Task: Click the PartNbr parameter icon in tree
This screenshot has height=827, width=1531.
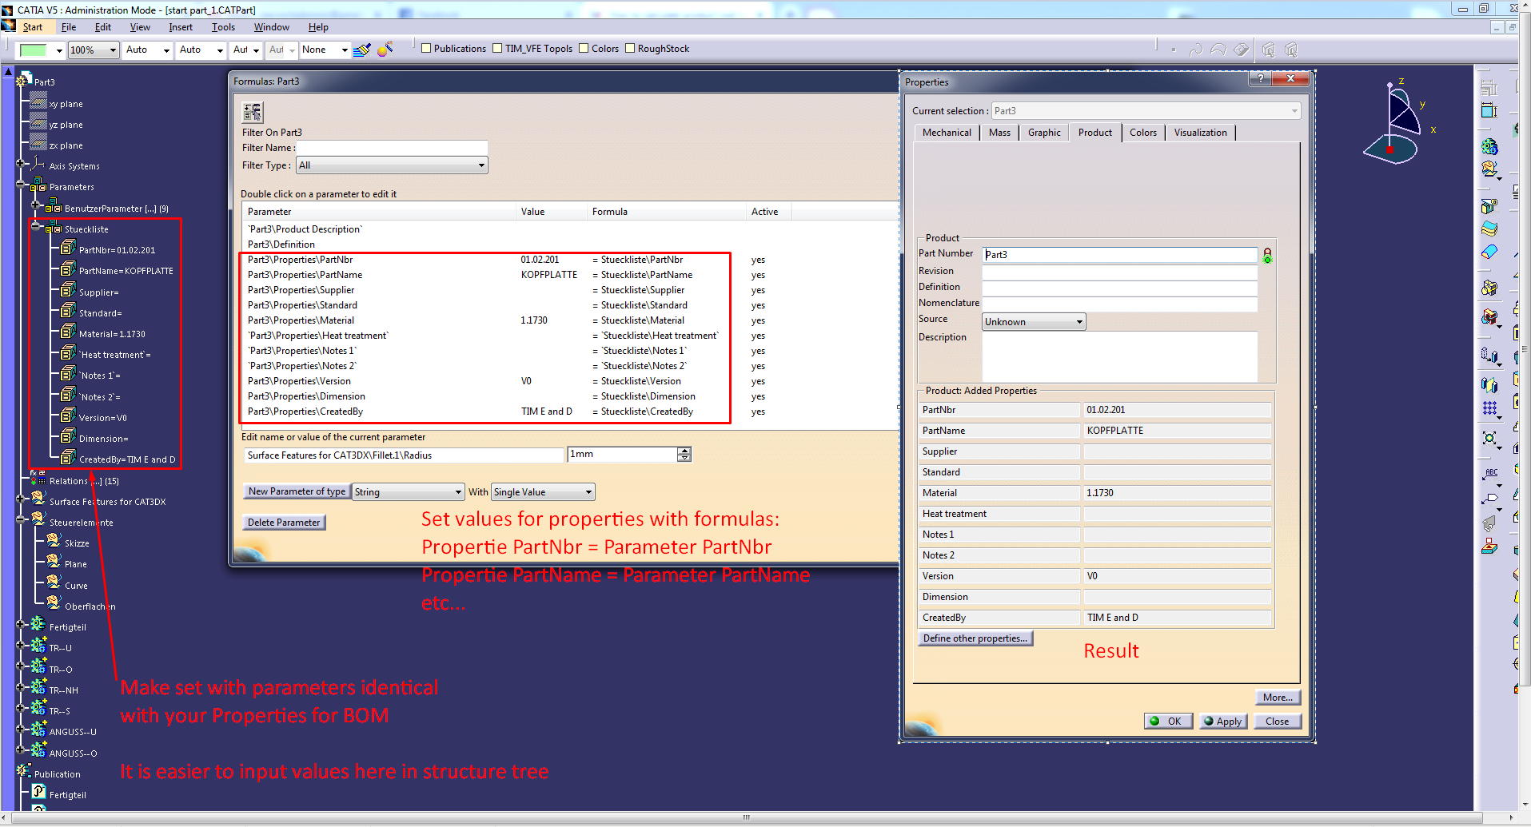Action: click(69, 249)
